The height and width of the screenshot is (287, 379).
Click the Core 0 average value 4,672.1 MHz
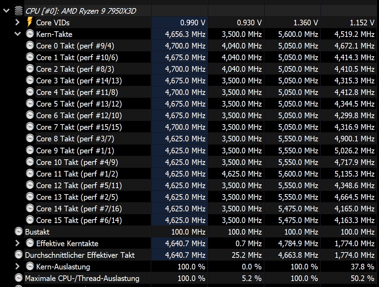point(354,46)
